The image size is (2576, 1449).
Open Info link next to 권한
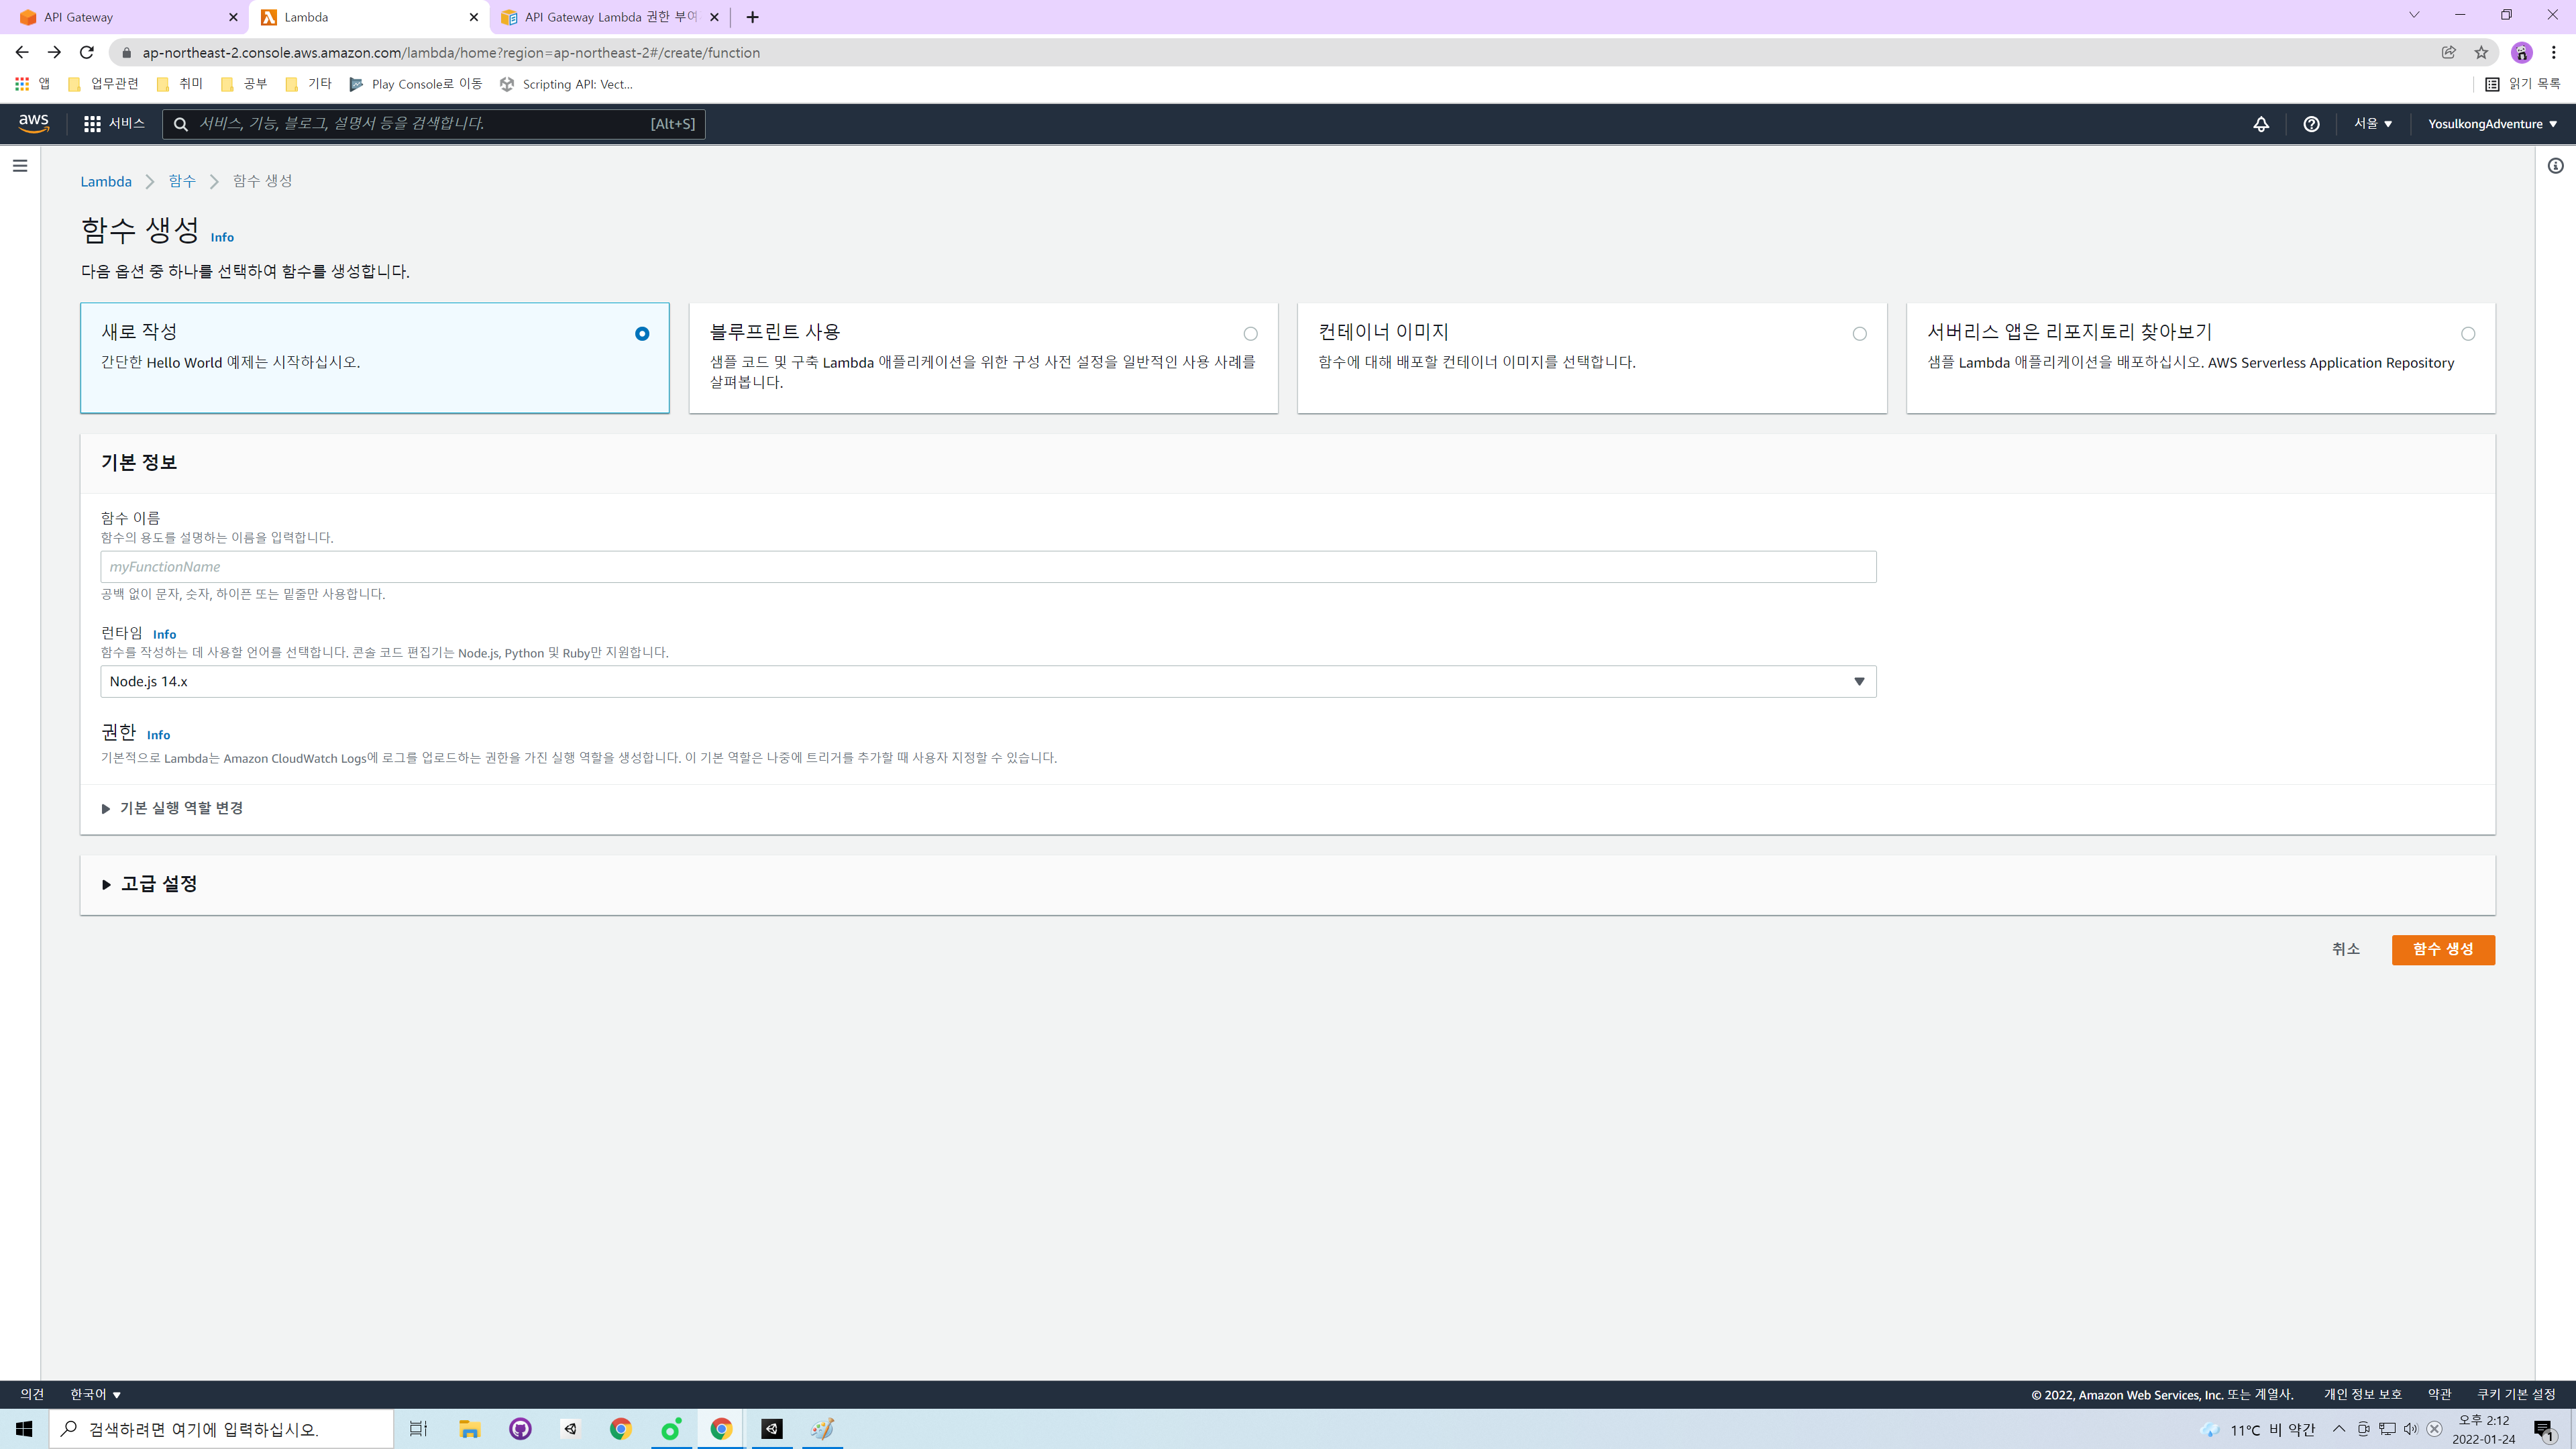click(x=158, y=735)
